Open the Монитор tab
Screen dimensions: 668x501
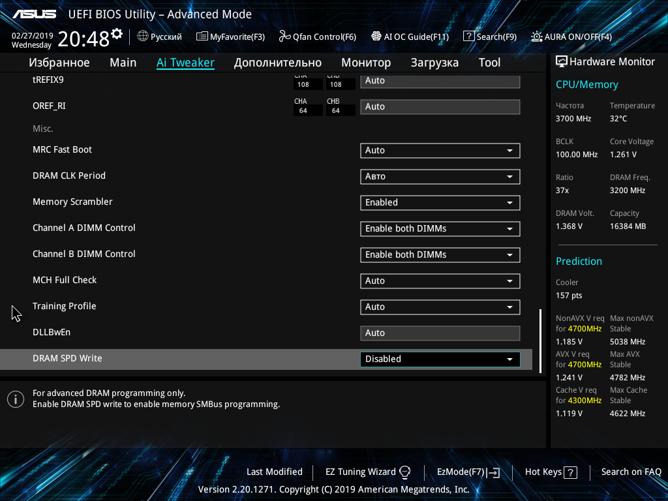pyautogui.click(x=366, y=63)
